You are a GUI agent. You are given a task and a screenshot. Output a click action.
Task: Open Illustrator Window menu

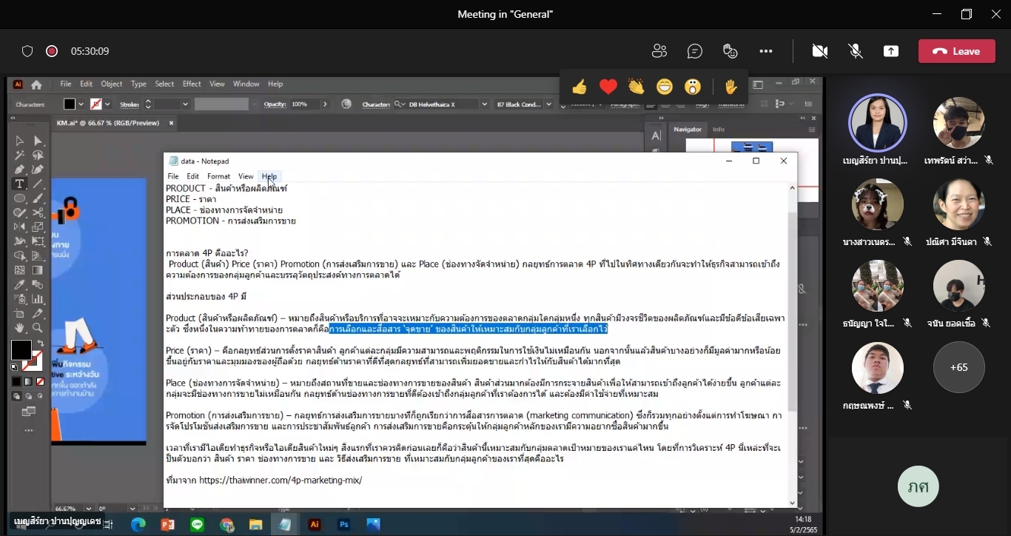(x=246, y=84)
